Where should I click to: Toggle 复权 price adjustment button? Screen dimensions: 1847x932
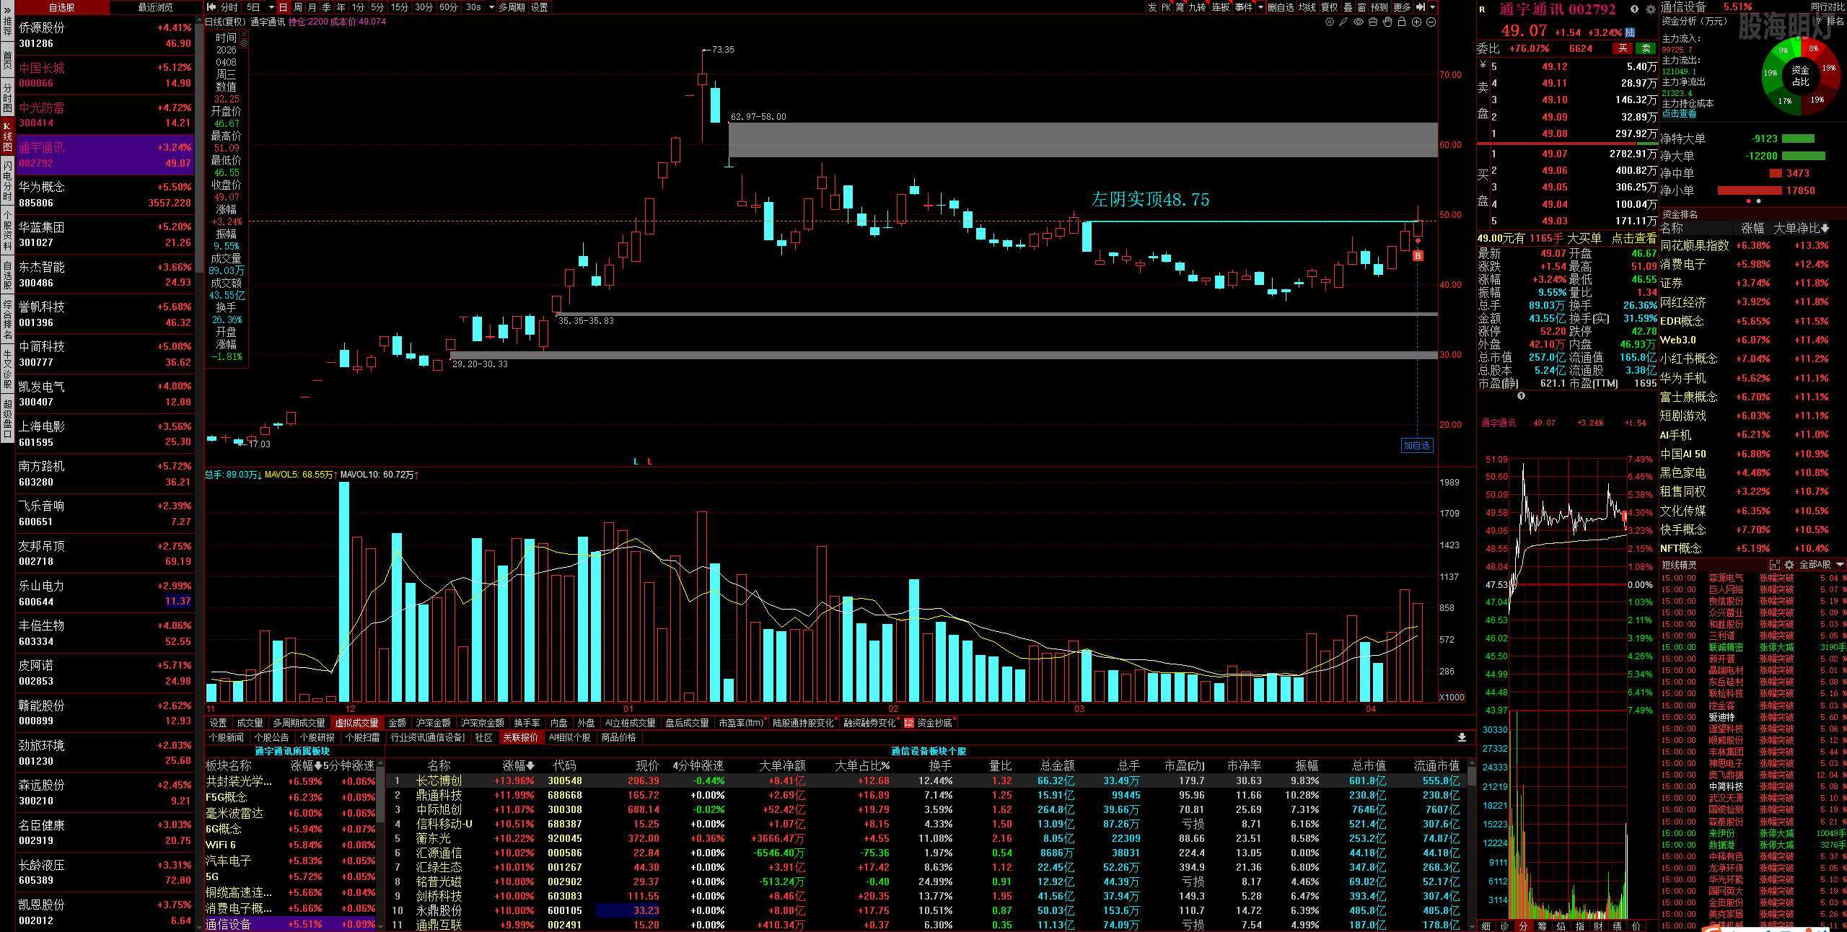pyautogui.click(x=1329, y=7)
